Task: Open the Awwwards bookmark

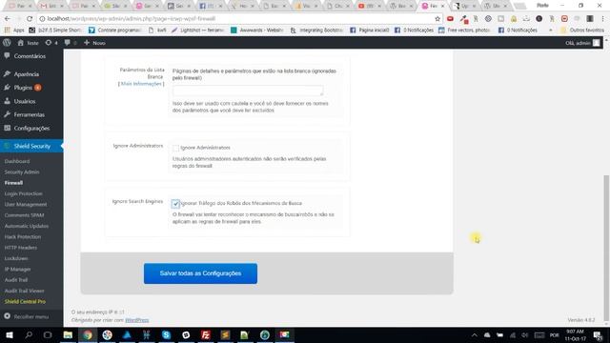Action: (x=256, y=30)
